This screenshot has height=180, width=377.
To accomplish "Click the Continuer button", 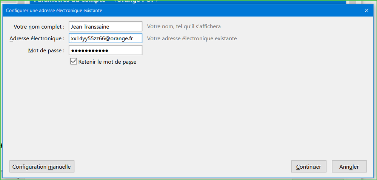I will 309,166.
